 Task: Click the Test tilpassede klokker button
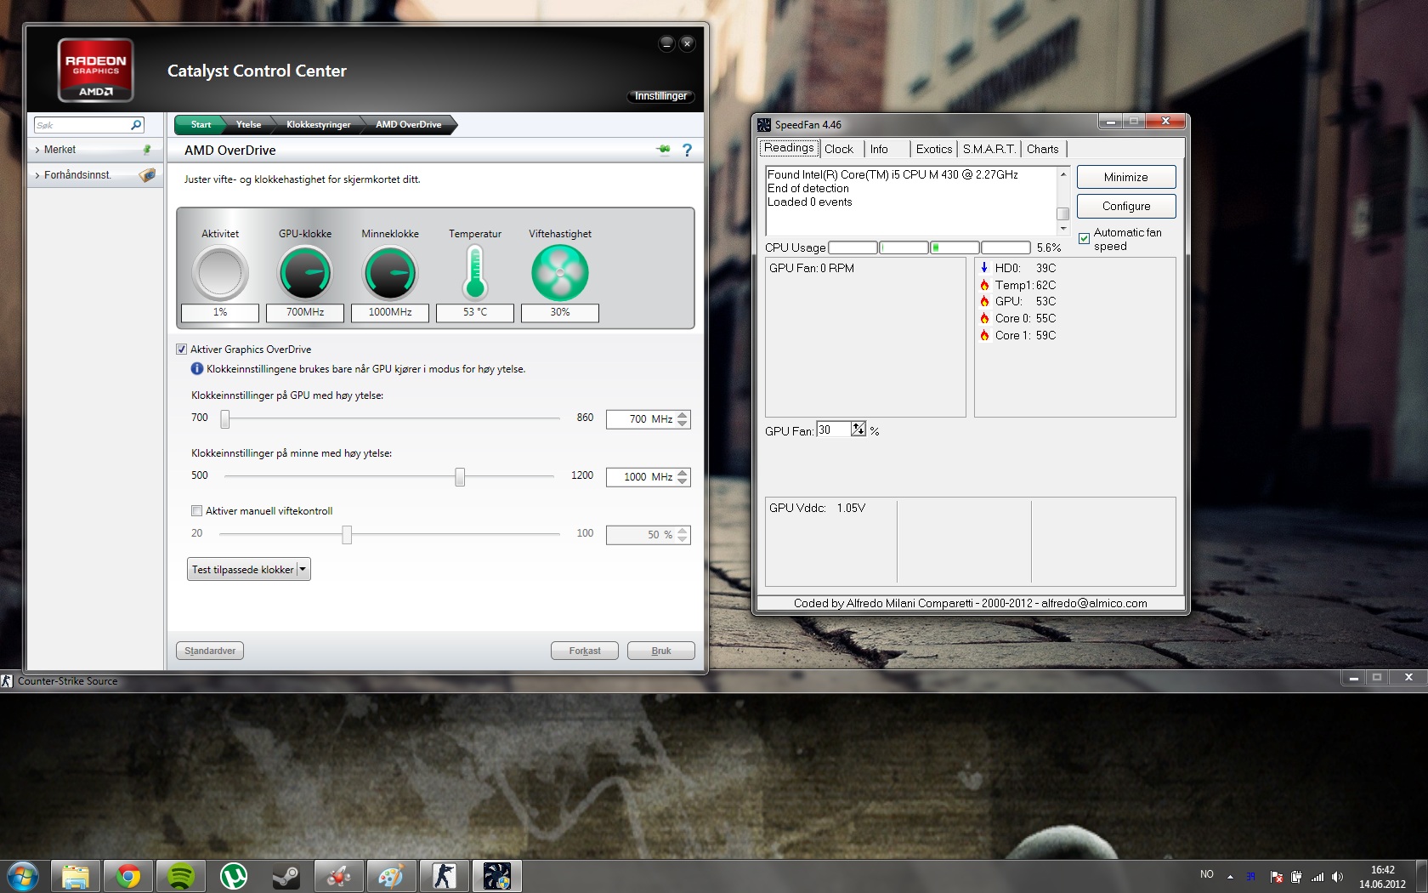click(243, 570)
